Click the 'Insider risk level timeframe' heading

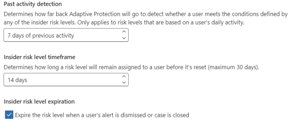point(39,57)
